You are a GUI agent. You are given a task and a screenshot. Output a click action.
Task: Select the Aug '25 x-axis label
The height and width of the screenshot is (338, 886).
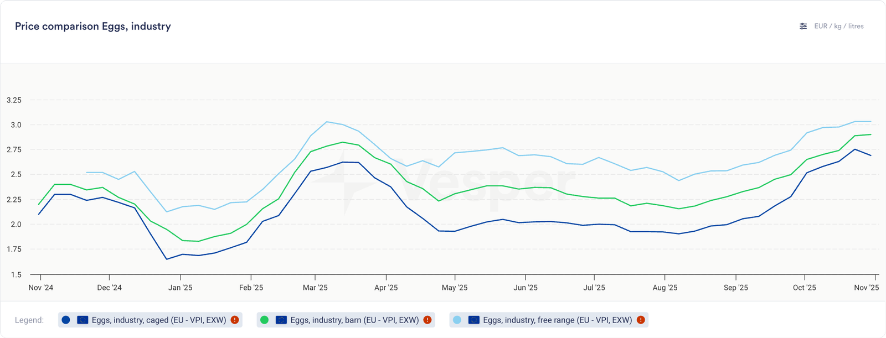[x=664, y=288]
